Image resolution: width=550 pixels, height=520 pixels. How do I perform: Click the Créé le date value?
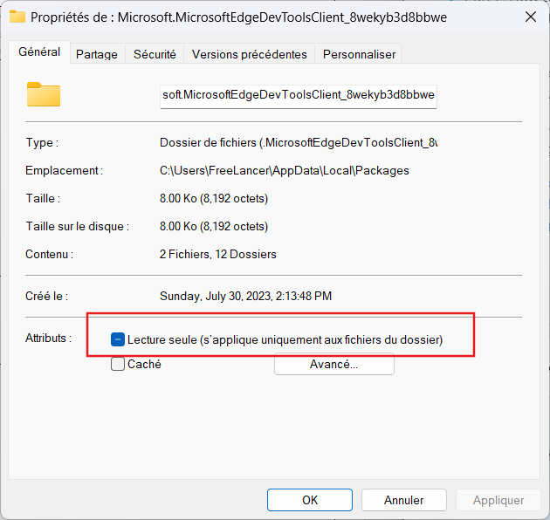245,297
